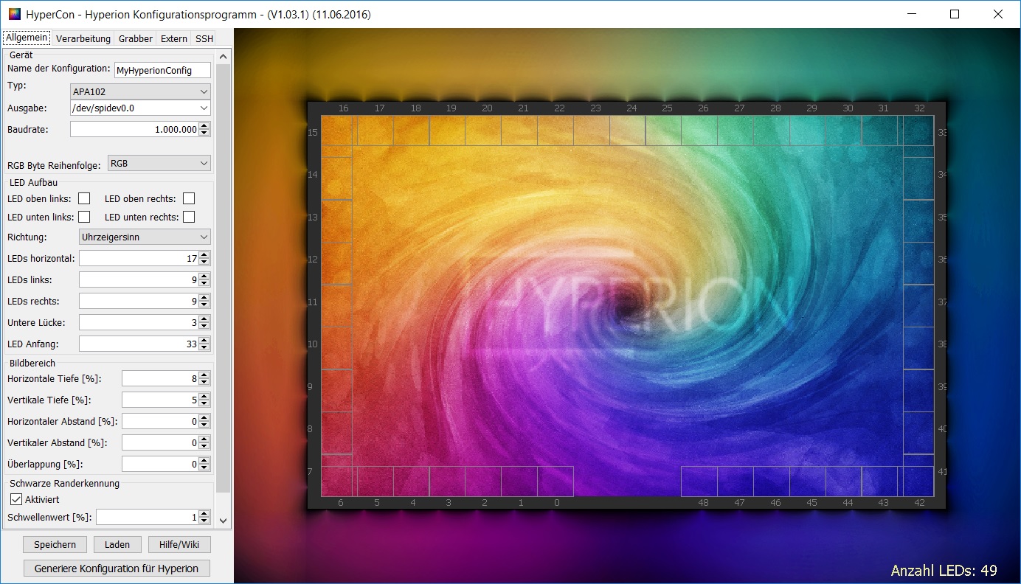Select LED zone 37 on preview
This screenshot has height=584, width=1021.
point(918,305)
